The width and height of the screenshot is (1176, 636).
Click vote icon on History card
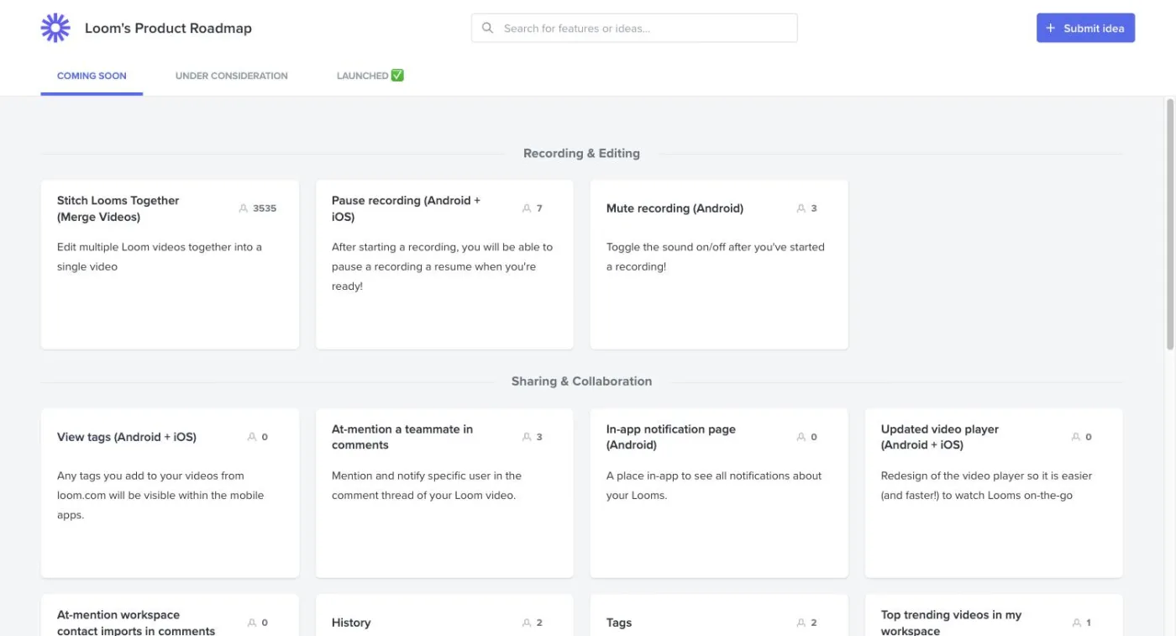coord(527,623)
